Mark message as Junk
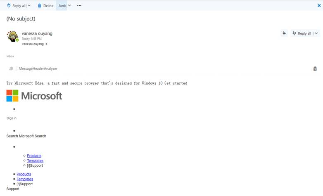Viewport: 323px width, 196px height. click(62, 5)
